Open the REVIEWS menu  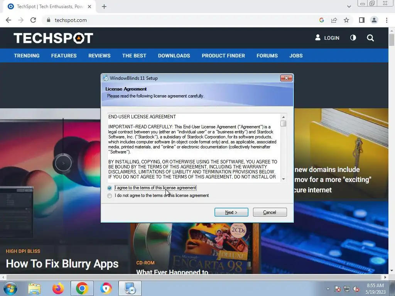(x=99, y=55)
